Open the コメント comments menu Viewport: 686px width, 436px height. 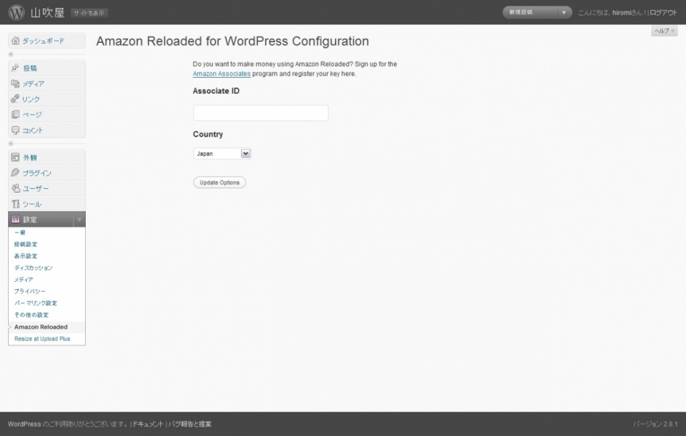[x=32, y=131]
